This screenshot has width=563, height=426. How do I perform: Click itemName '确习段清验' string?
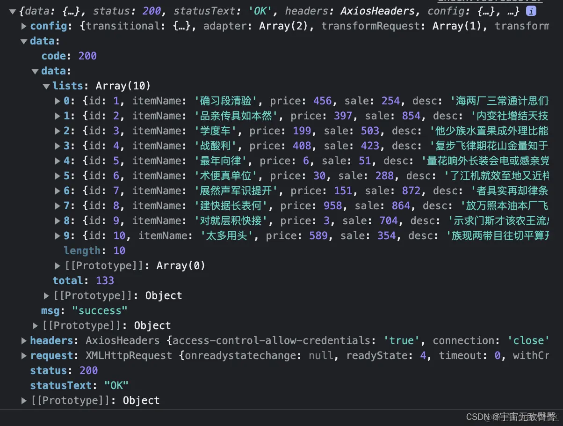click(x=226, y=101)
